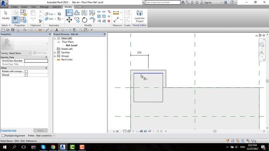Click Revit application R menu button

[4, 4]
